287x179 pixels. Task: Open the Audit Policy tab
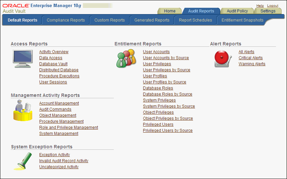point(237,11)
